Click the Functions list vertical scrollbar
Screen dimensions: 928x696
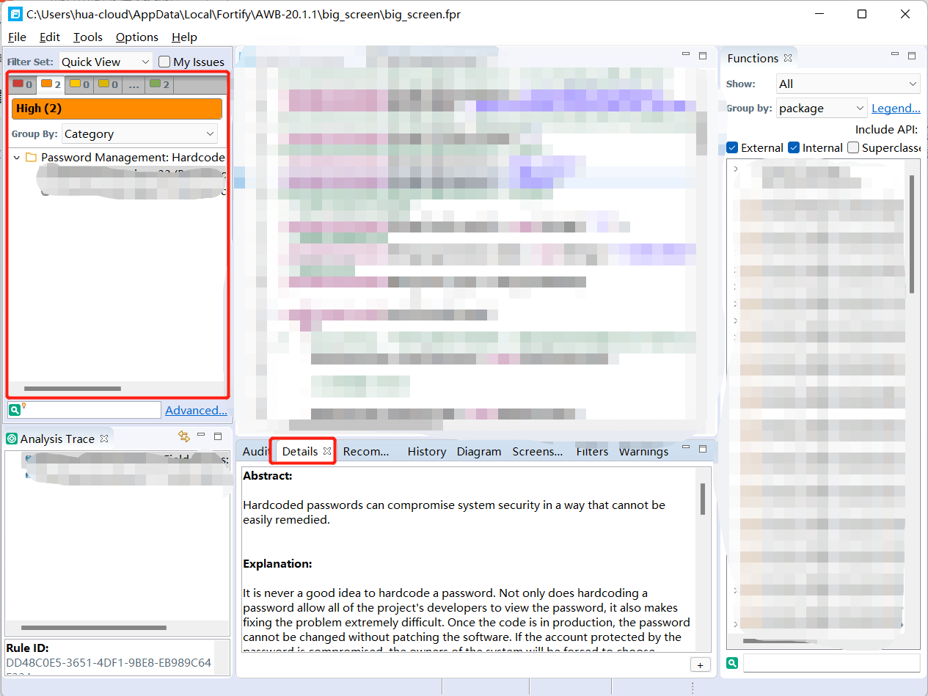click(912, 235)
